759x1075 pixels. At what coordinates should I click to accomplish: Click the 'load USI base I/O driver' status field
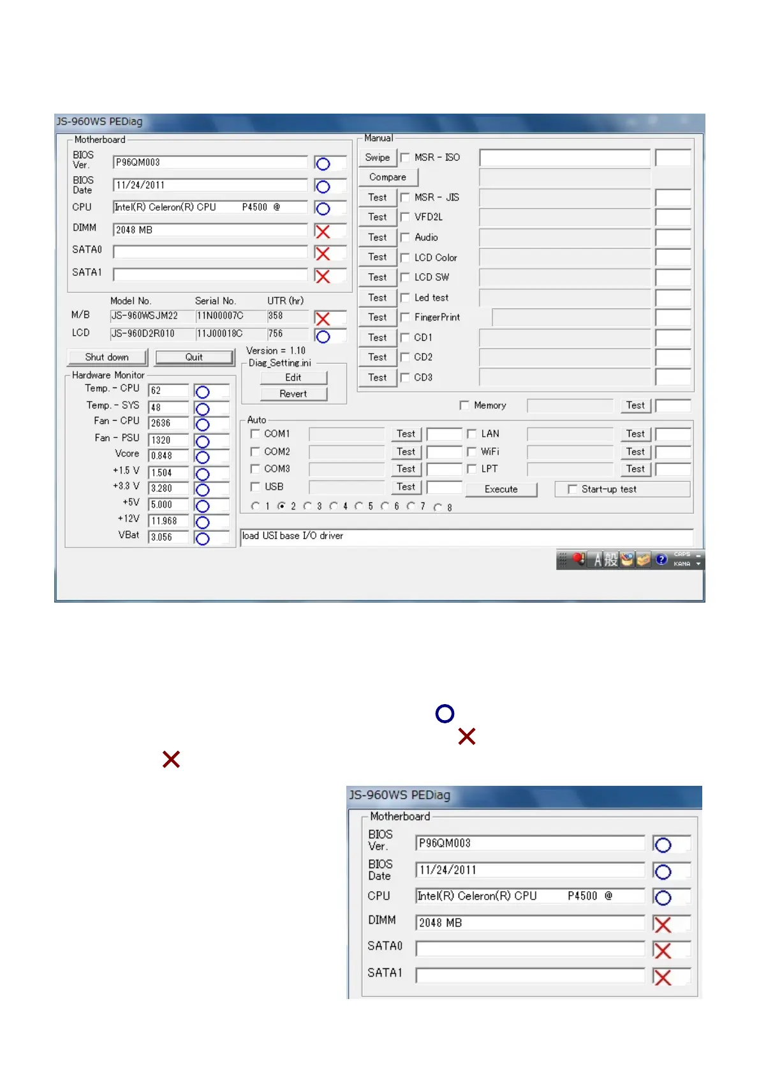click(x=467, y=536)
